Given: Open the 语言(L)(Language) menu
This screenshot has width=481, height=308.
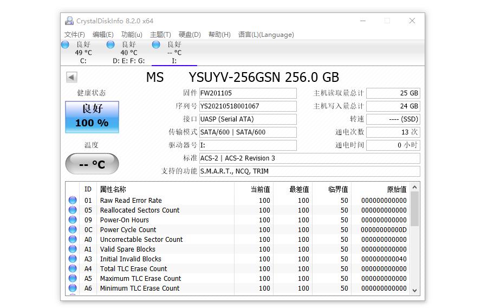Looking at the screenshot, I should [266, 35].
